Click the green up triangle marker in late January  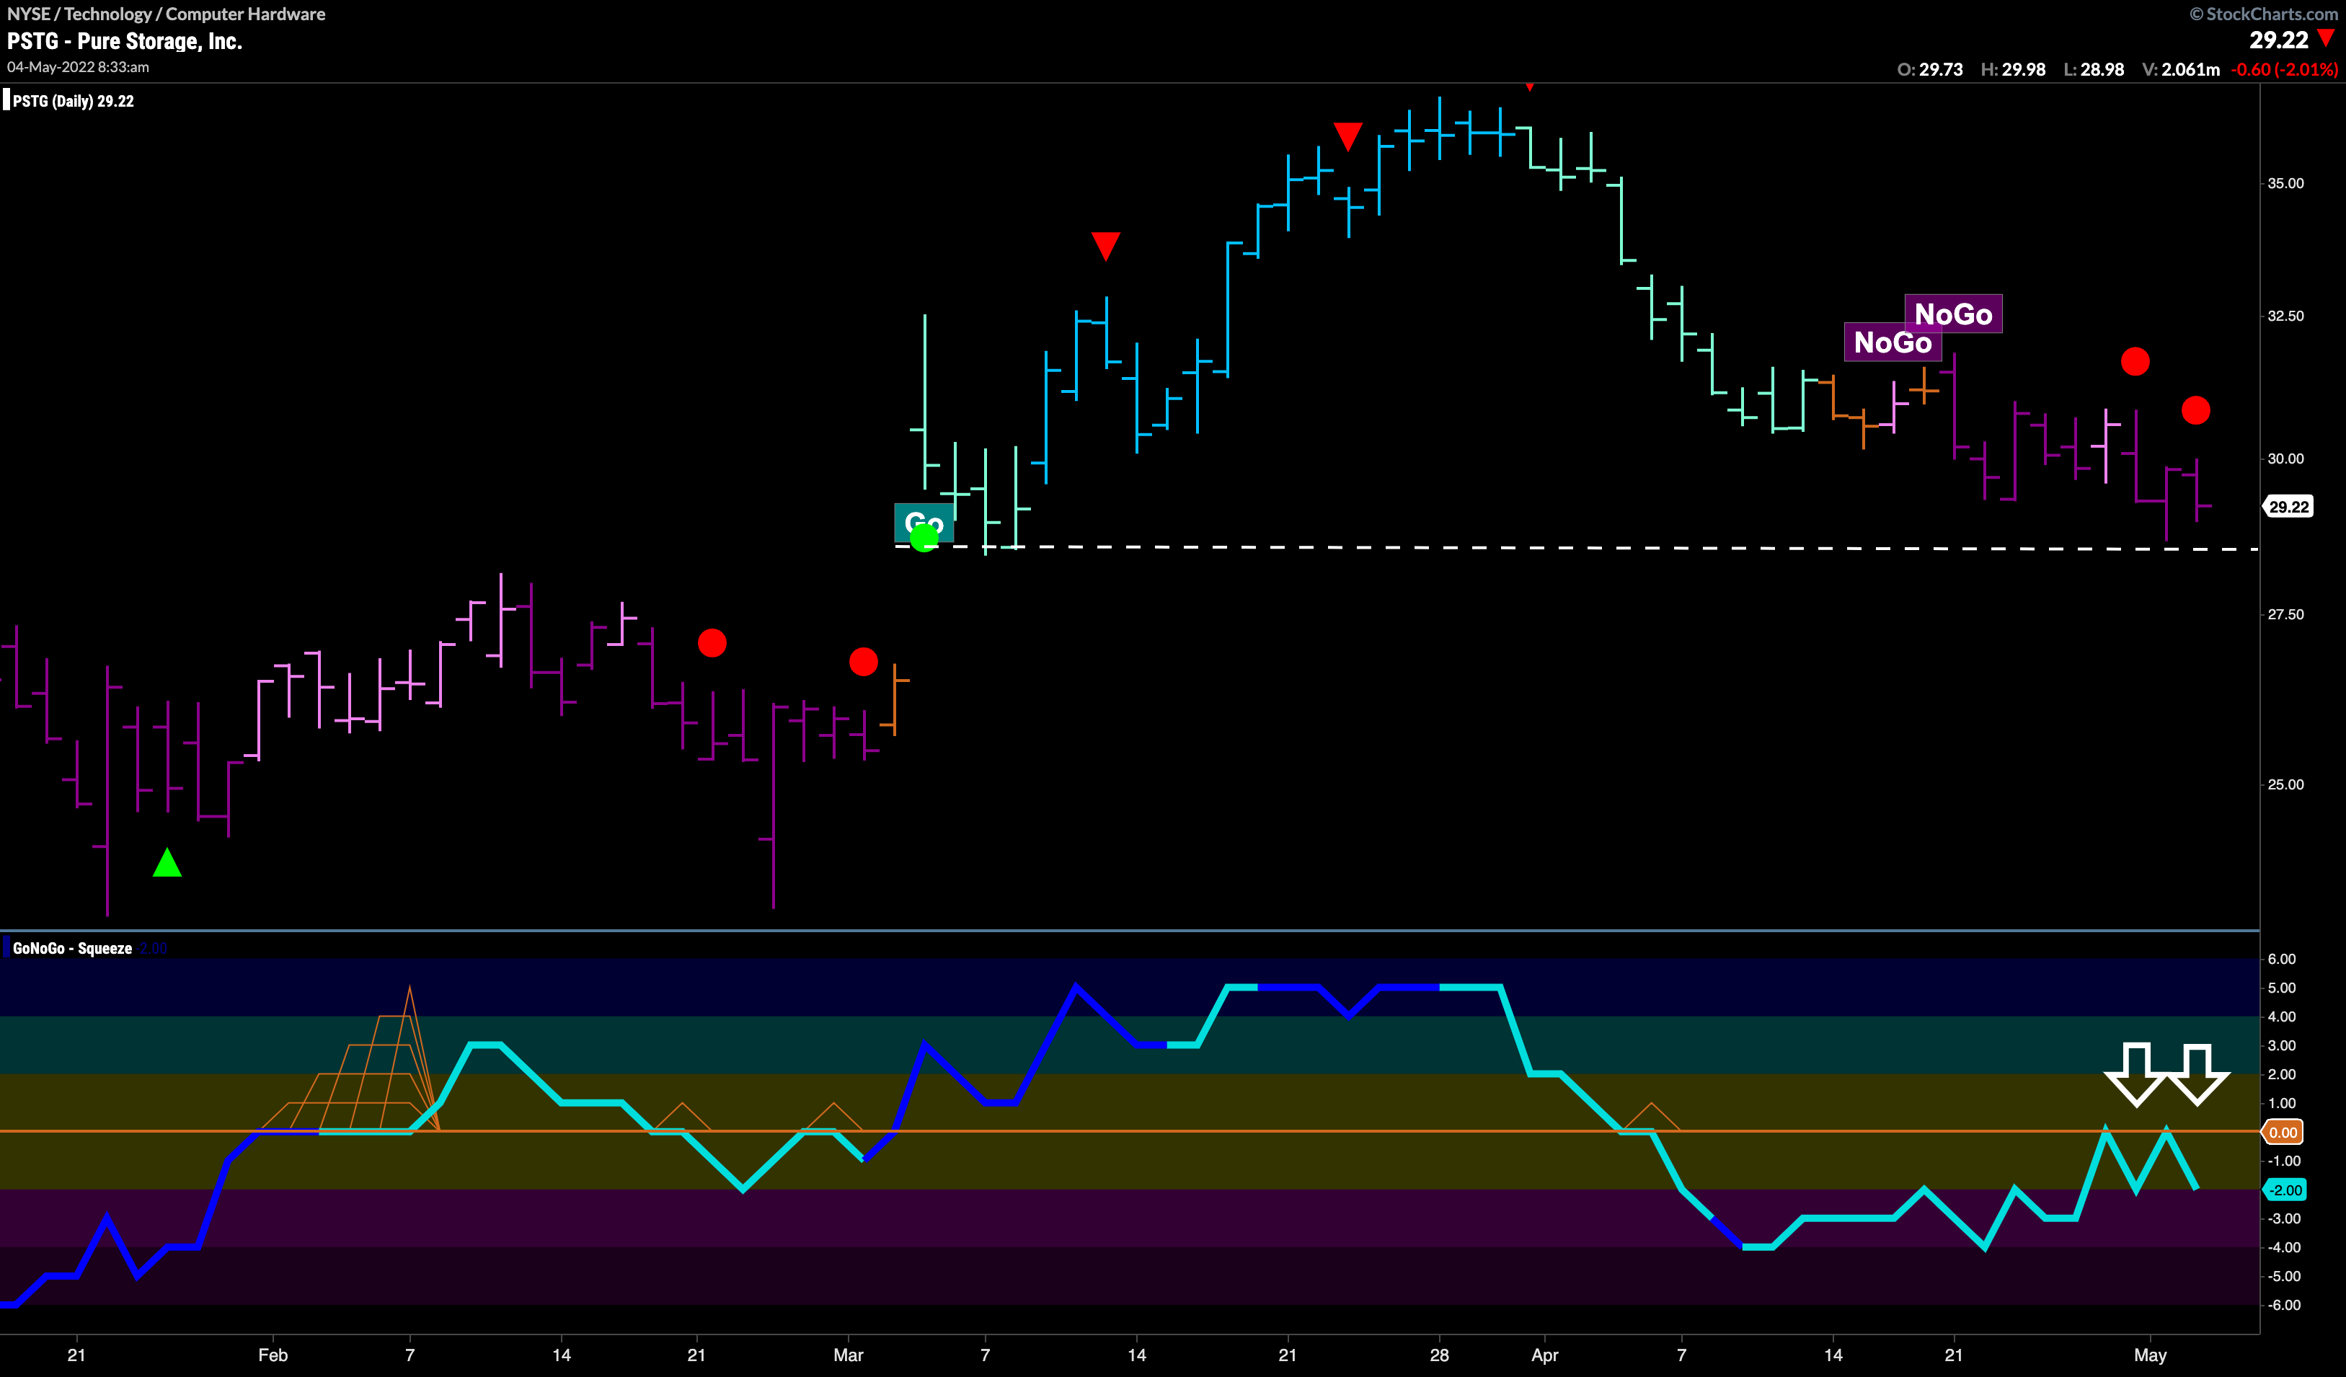pos(167,863)
